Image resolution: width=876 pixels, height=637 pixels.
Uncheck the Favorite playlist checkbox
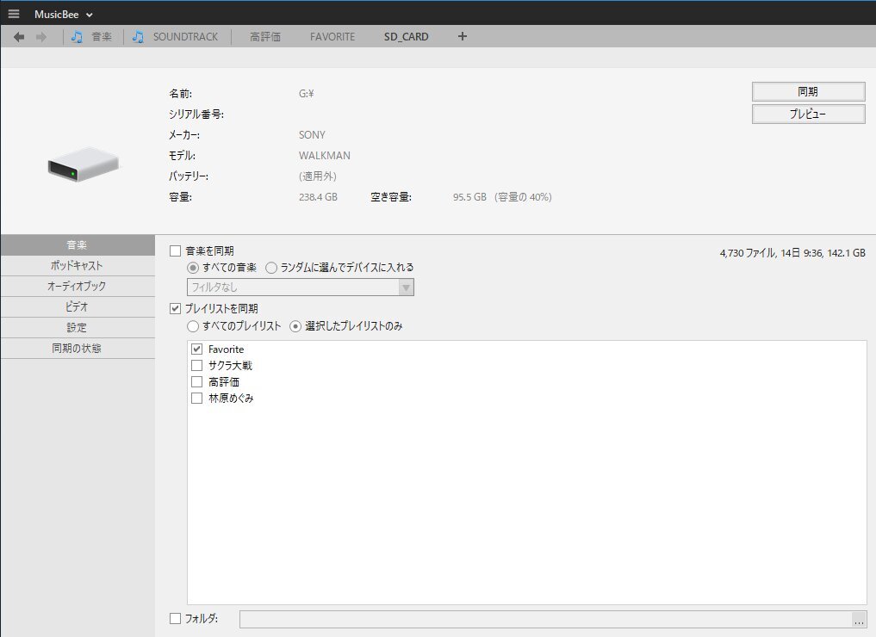pyautogui.click(x=196, y=349)
